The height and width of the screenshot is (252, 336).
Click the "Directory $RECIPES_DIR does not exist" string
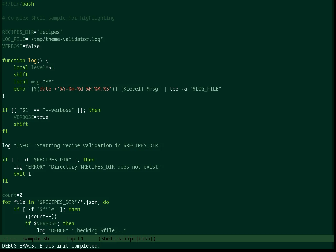pyautogui.click(x=104, y=167)
